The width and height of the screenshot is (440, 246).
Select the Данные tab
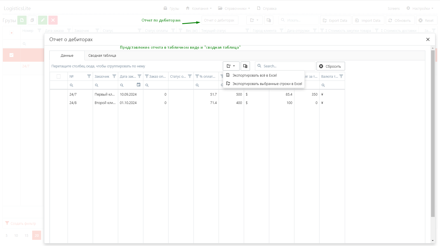[x=67, y=56]
